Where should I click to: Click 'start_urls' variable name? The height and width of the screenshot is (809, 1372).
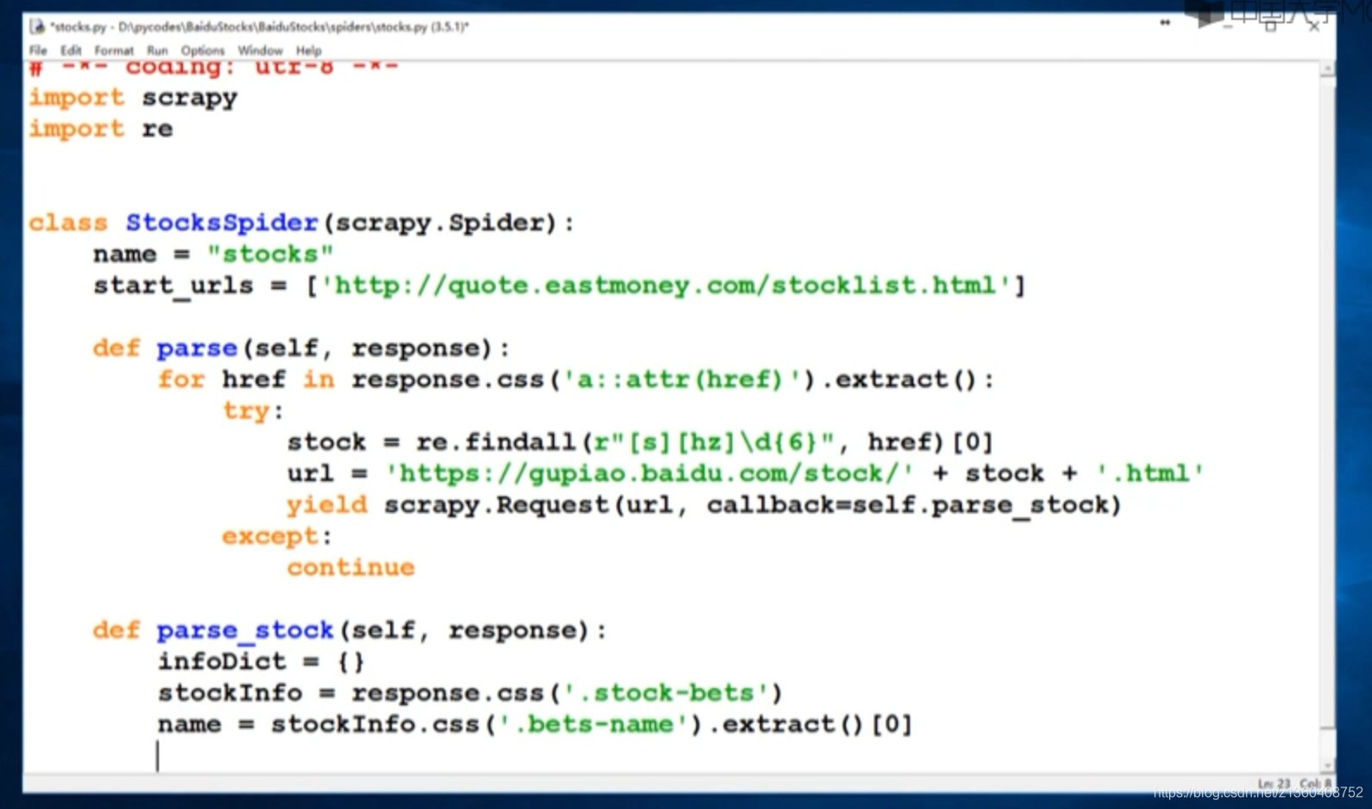(x=174, y=286)
